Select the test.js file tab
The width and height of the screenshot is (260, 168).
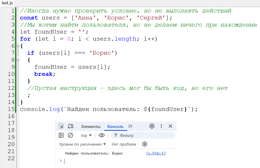coord(7,3)
